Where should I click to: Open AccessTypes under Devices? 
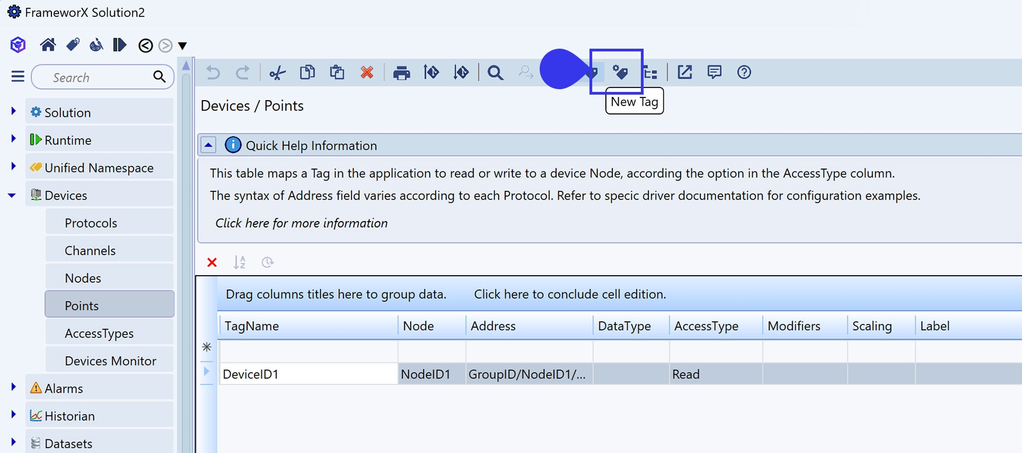pos(109,333)
